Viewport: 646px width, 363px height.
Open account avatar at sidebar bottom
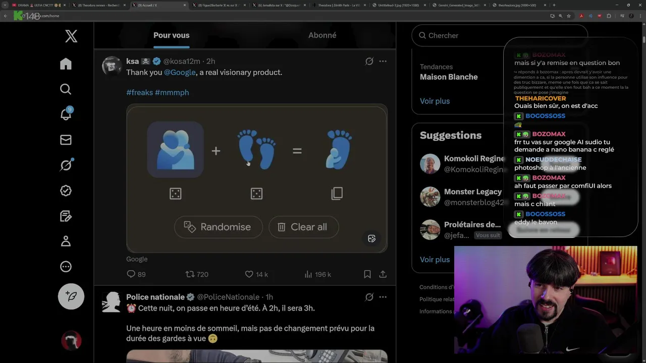(x=71, y=341)
